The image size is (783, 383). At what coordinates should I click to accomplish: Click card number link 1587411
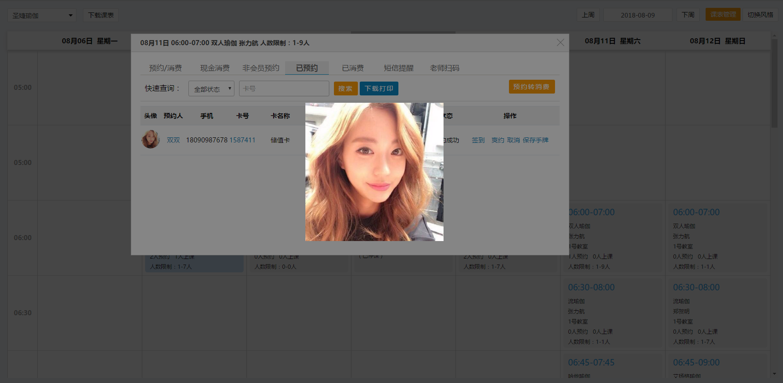point(242,140)
